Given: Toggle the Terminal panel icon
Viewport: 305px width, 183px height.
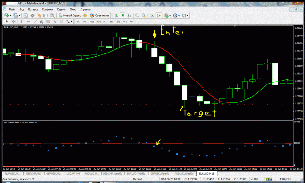Looking at the screenshot, I should click(x=45, y=15).
